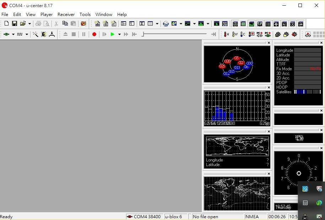325x220 pixels.
Task: Click the Hotstart red thermometer H icon
Action: [x=226, y=34]
